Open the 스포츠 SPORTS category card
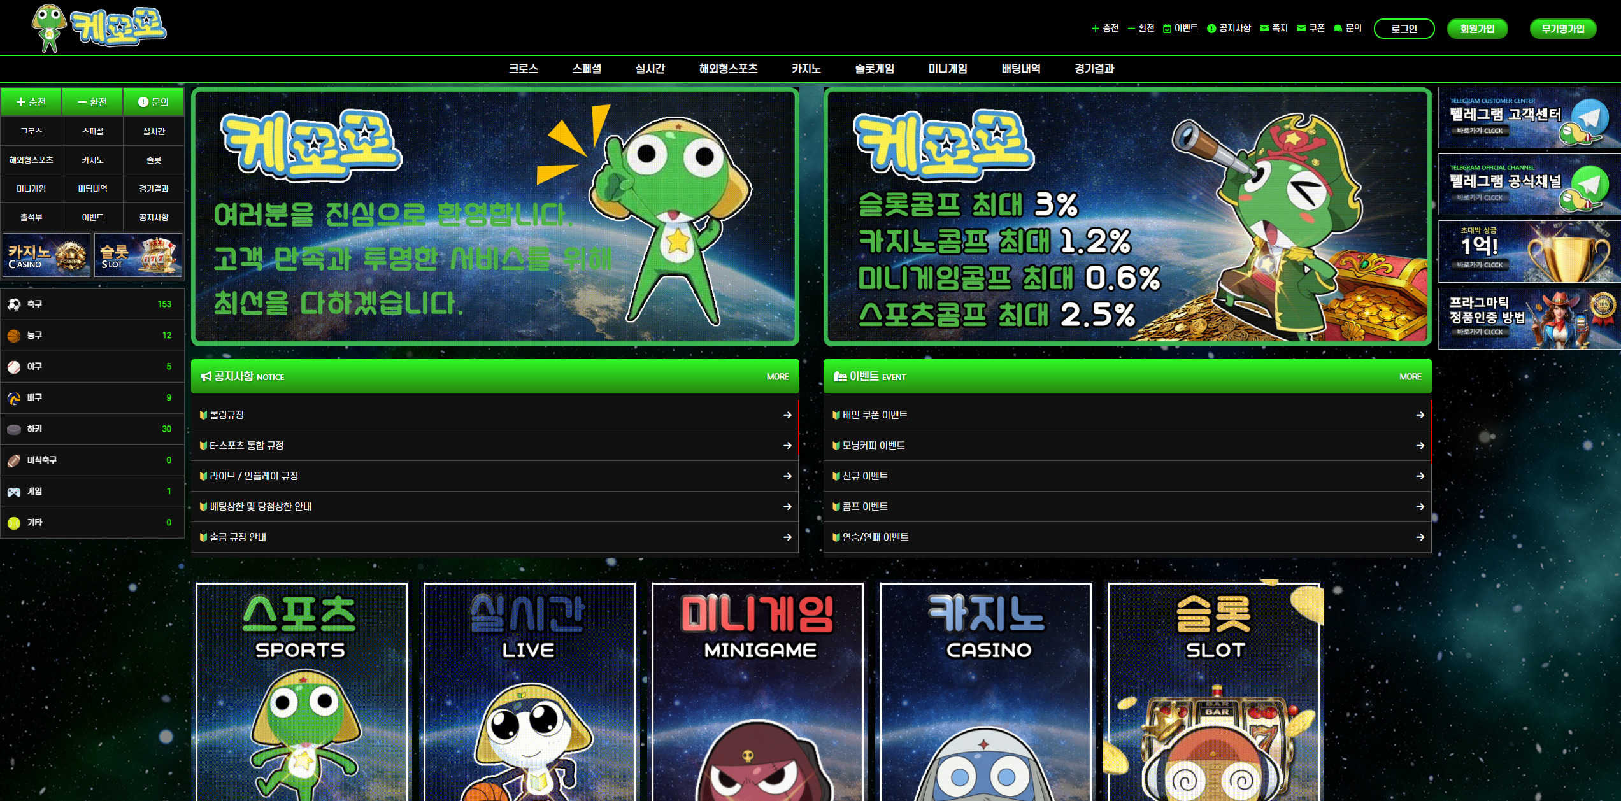 pos(301,691)
